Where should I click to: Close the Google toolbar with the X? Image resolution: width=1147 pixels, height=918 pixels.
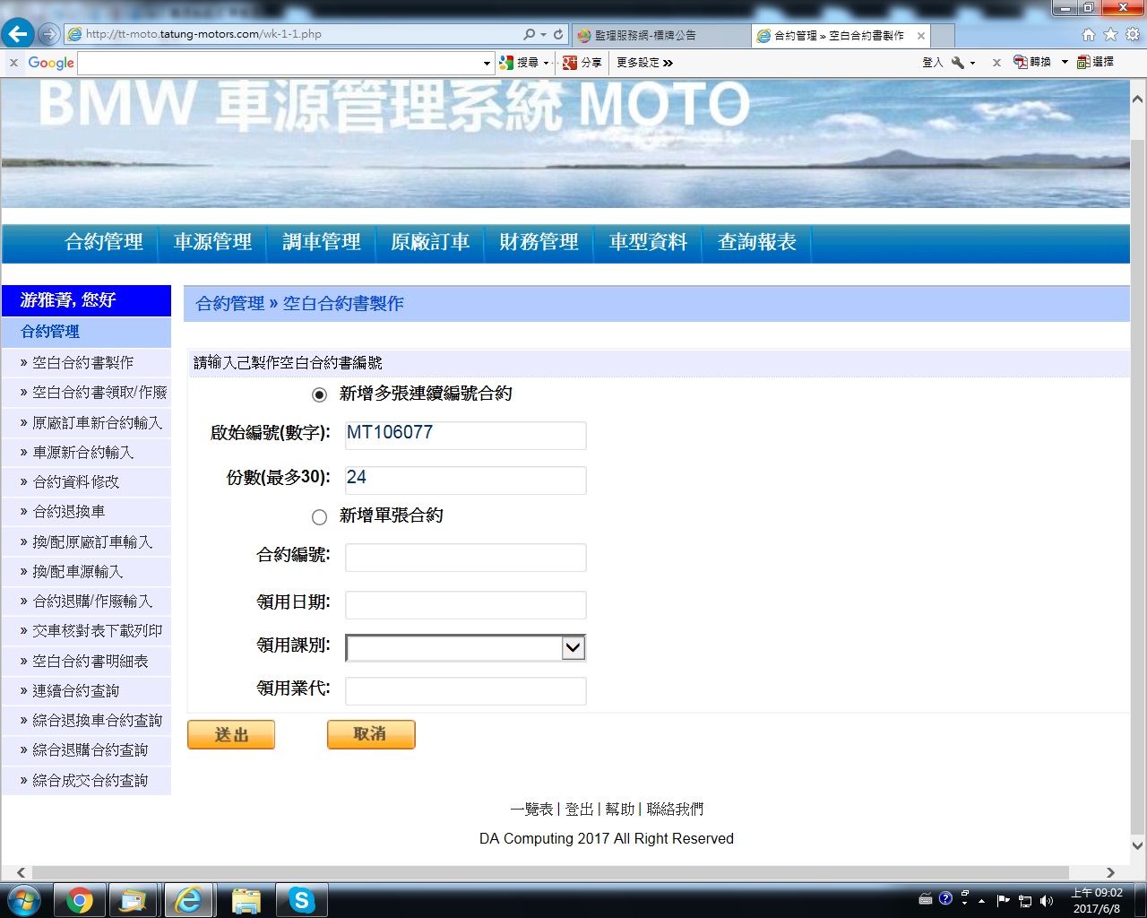[x=13, y=63]
